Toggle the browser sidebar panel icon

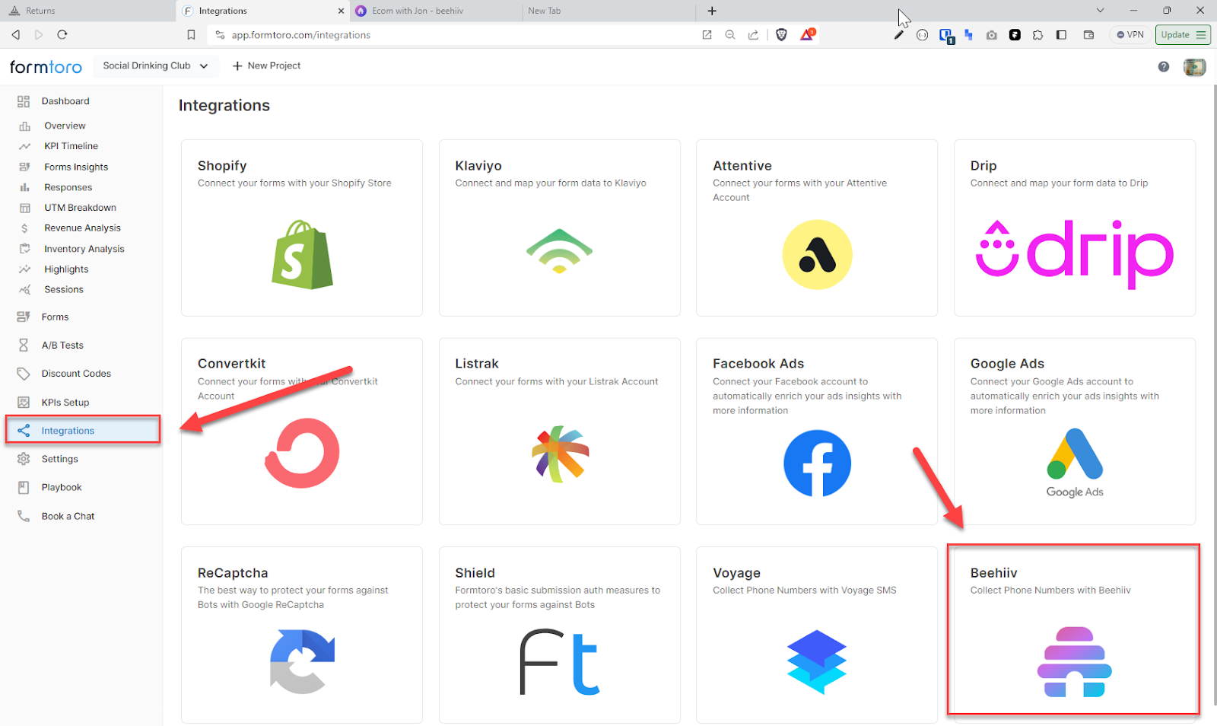click(1061, 34)
